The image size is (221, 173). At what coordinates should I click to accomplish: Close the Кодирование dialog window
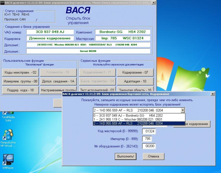click(212, 94)
